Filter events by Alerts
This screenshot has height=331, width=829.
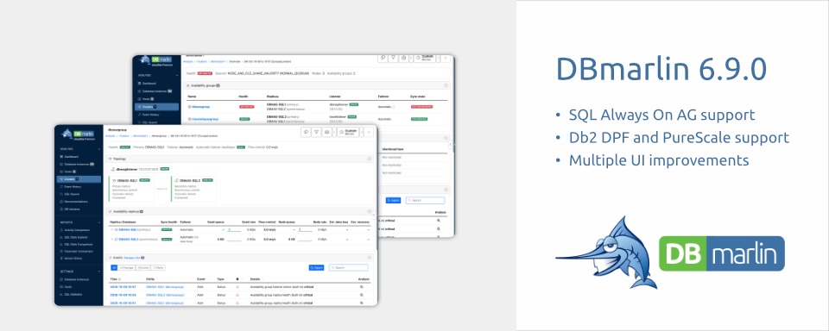pyautogui.click(x=158, y=268)
